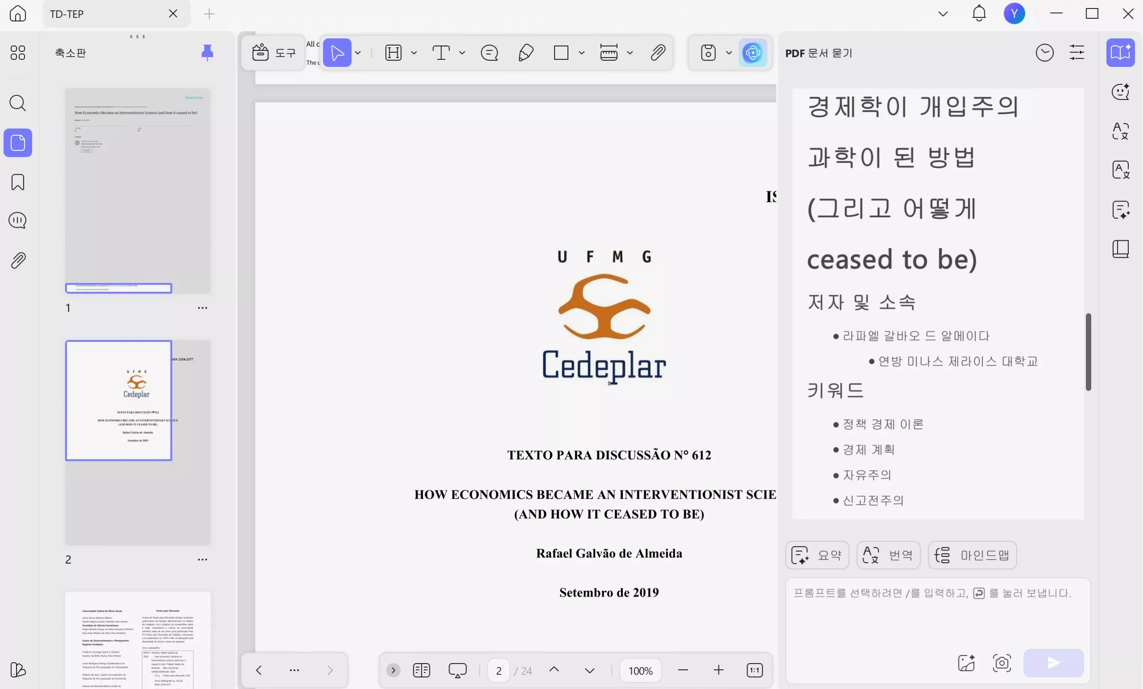Collapse the bottom toolbar arrow
1143x689 pixels.
(x=393, y=670)
